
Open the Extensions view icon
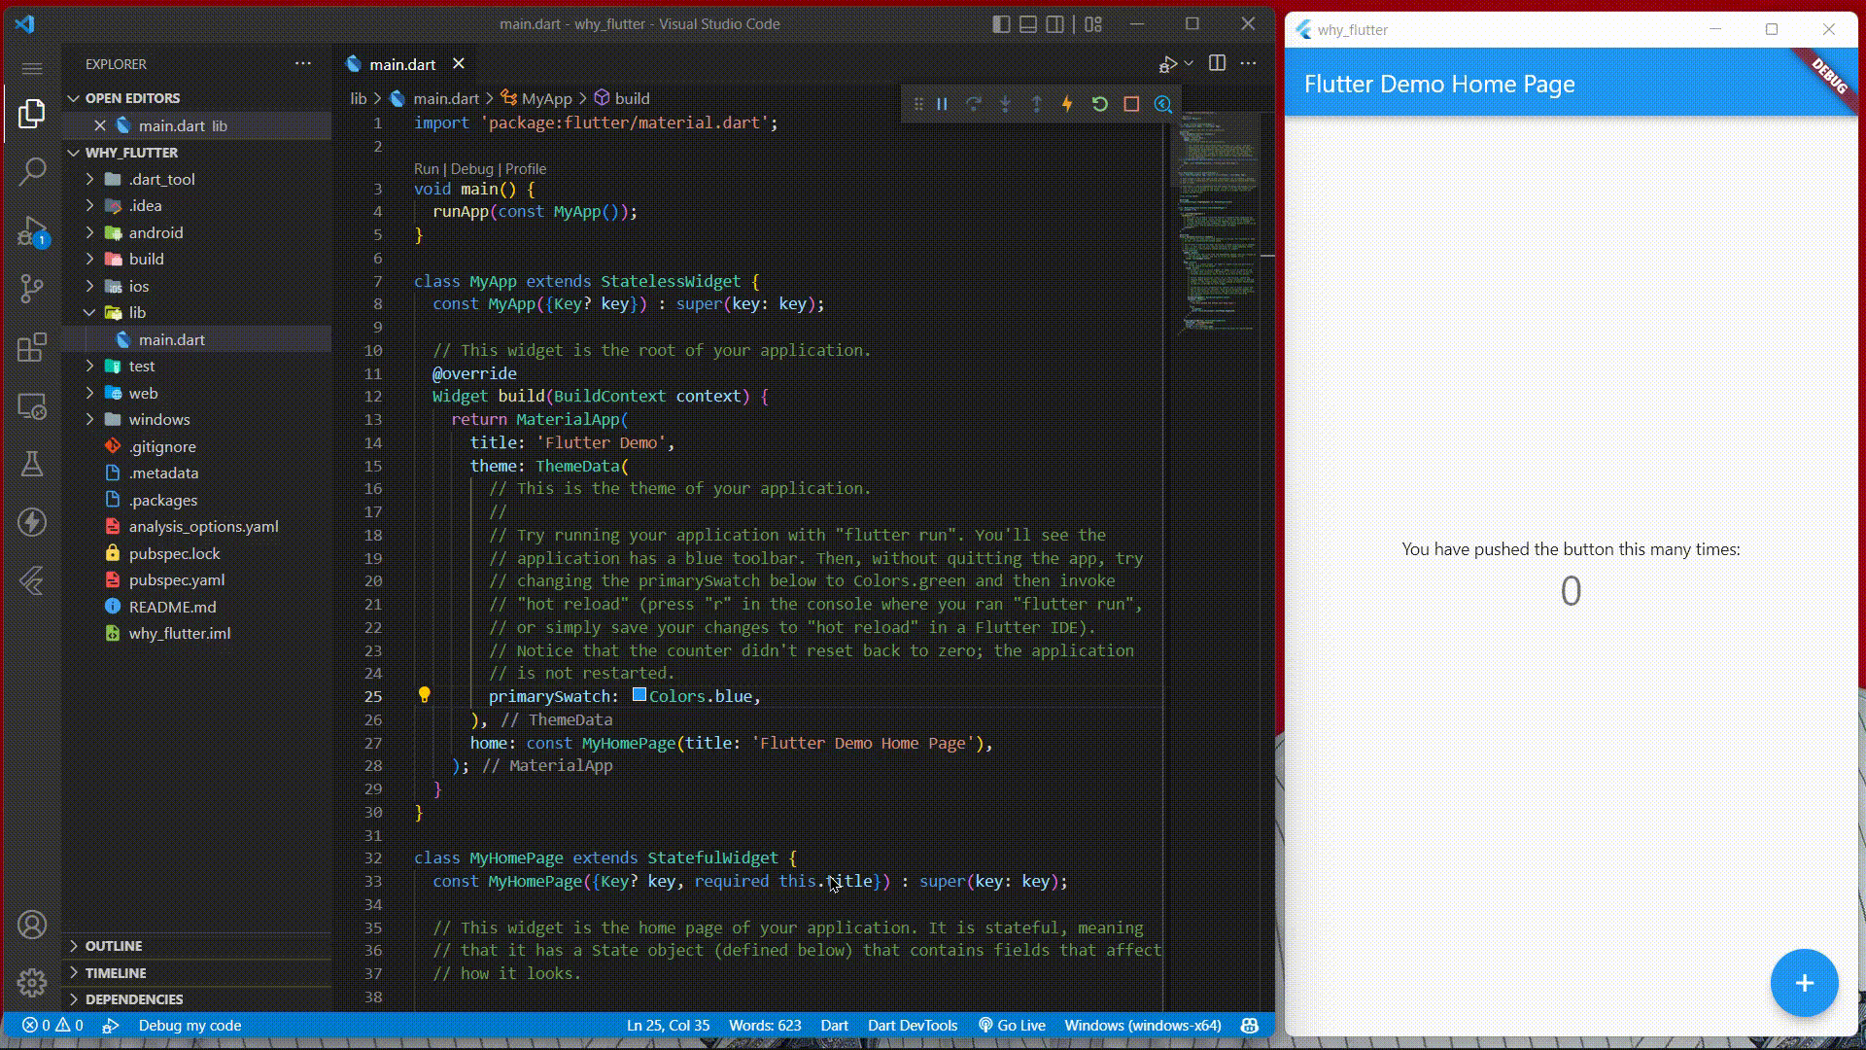(x=32, y=347)
